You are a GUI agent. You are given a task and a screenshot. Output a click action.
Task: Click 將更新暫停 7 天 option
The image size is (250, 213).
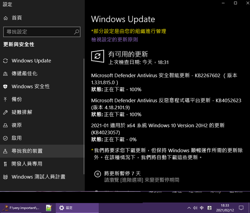(122, 174)
